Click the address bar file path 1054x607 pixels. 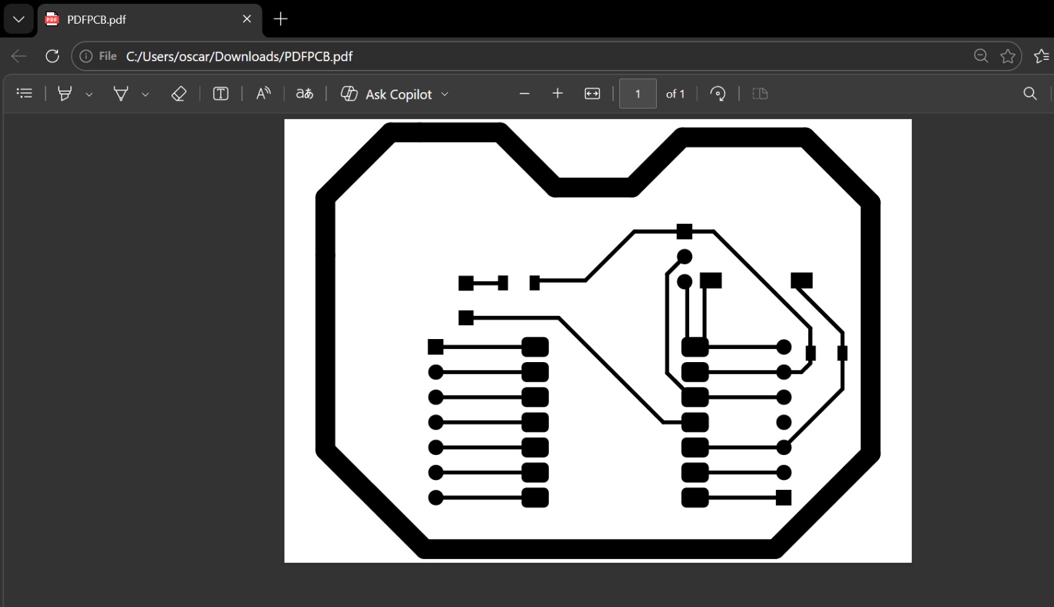tap(239, 57)
